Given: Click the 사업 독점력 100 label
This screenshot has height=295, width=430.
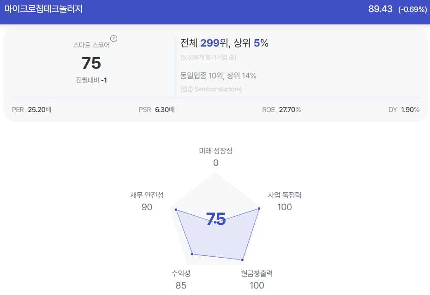Looking at the screenshot, I should pos(285,201).
